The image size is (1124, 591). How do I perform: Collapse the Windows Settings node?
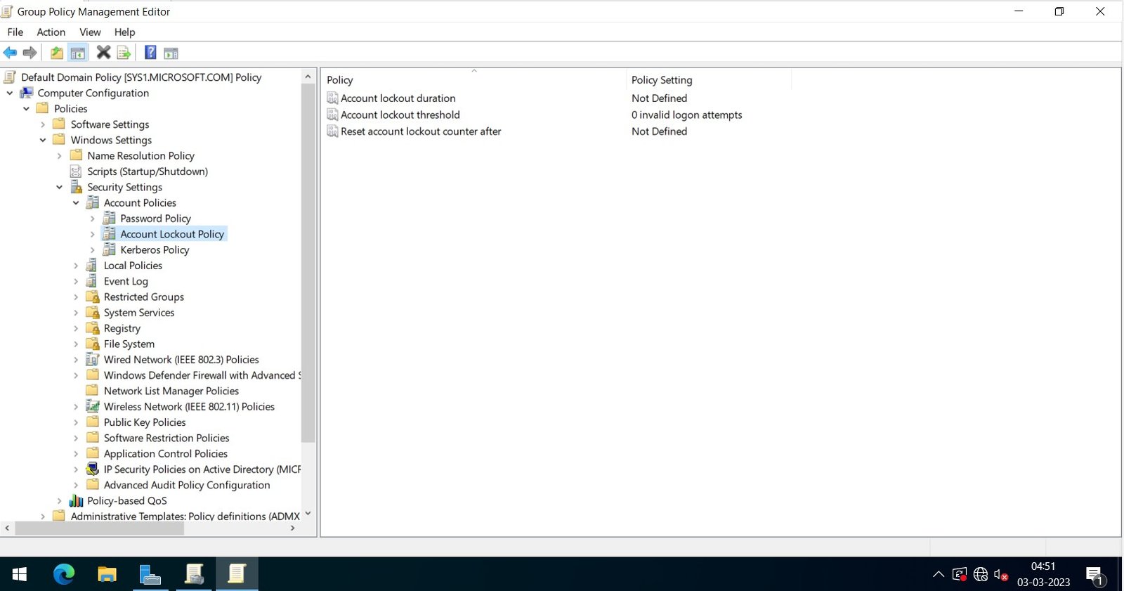43,140
